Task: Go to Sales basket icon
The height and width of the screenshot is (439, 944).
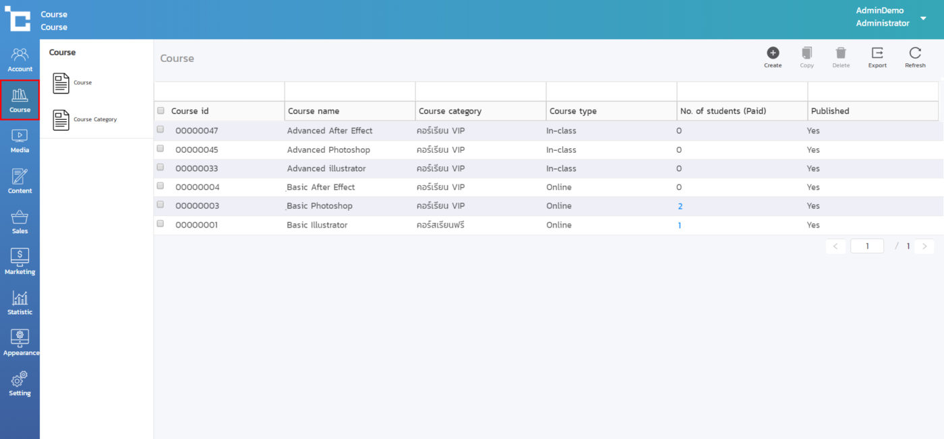Action: click(x=20, y=222)
